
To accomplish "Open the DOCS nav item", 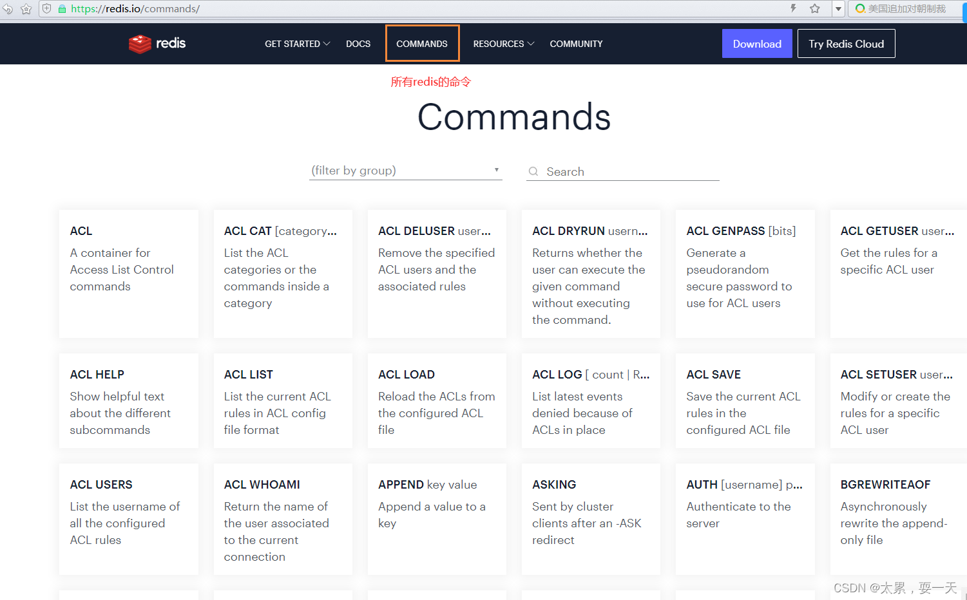I will (358, 44).
